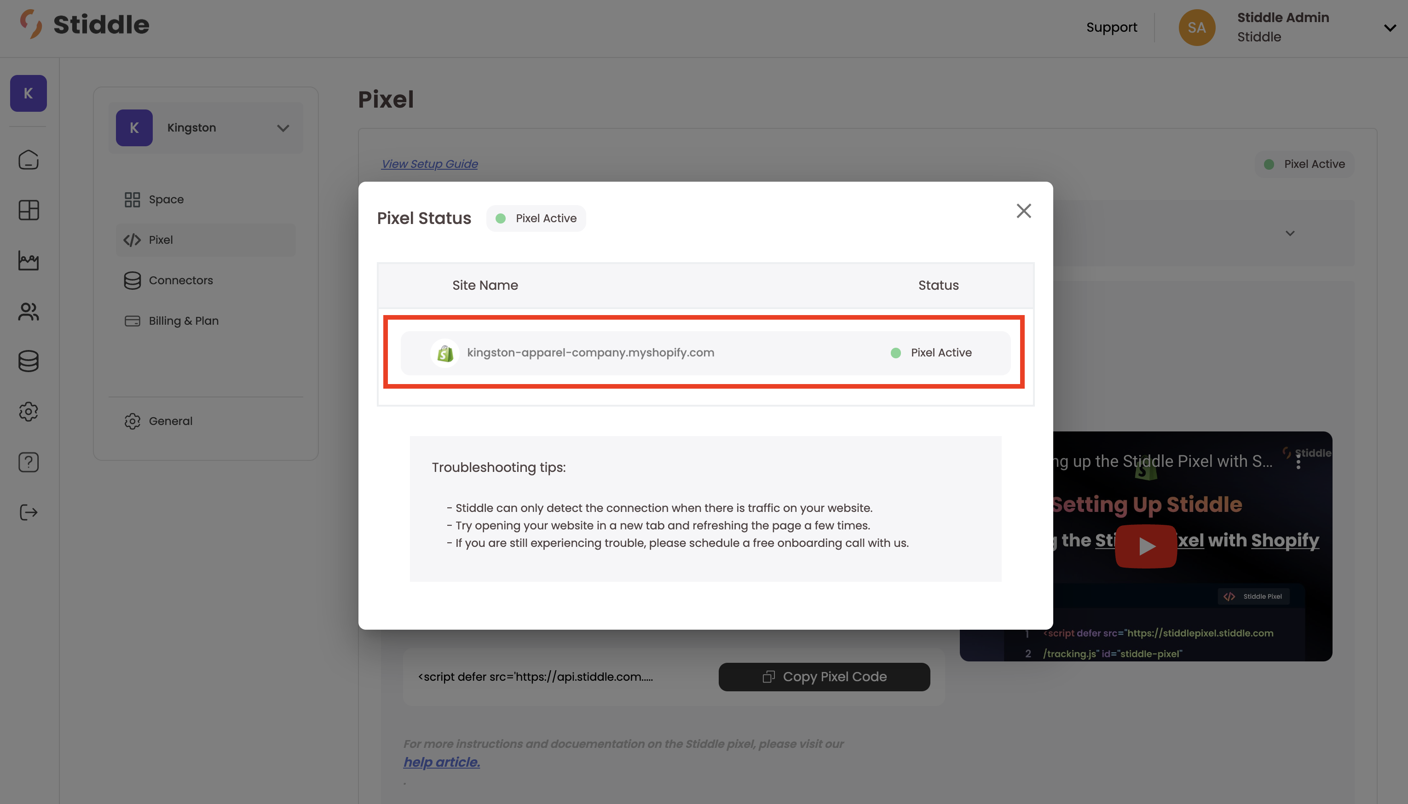This screenshot has height=804, width=1408.
Task: Select the Space menu item
Action: (x=166, y=199)
